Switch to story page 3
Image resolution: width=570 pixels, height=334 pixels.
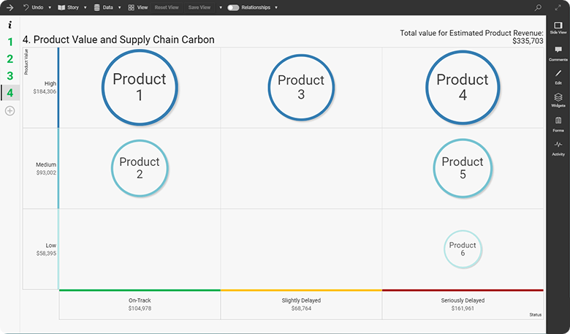pyautogui.click(x=9, y=75)
